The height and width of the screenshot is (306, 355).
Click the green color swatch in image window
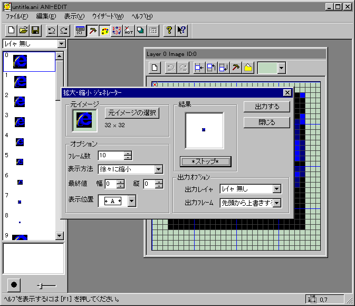click(267, 68)
